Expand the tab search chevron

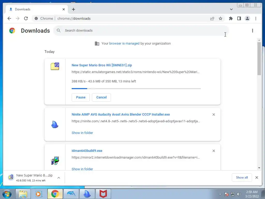click(231, 9)
